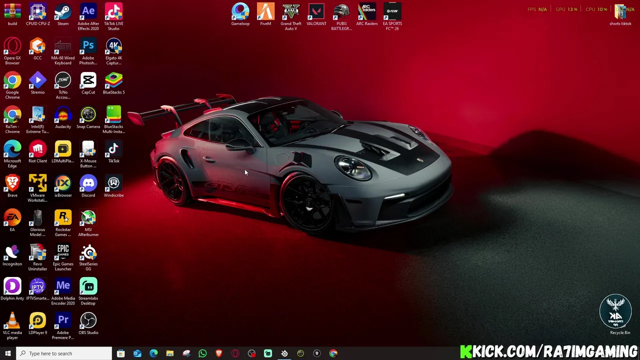The image size is (640, 360).
Task: Launch Brave browser desktop icon
Action: coord(12,186)
